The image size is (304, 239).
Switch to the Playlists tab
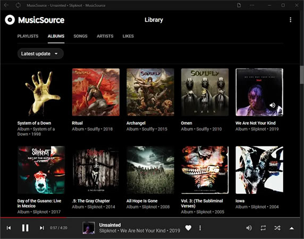click(x=28, y=36)
